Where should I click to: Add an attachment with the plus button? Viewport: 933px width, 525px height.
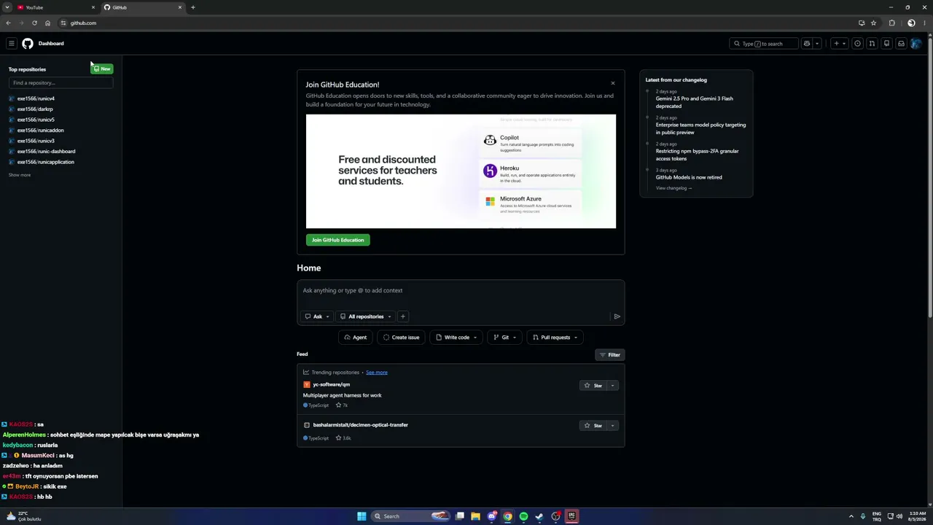[402, 316]
